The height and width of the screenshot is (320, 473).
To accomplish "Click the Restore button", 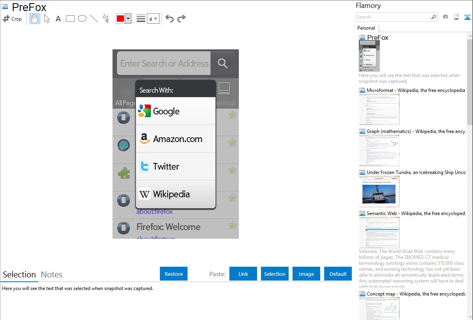I will [174, 274].
